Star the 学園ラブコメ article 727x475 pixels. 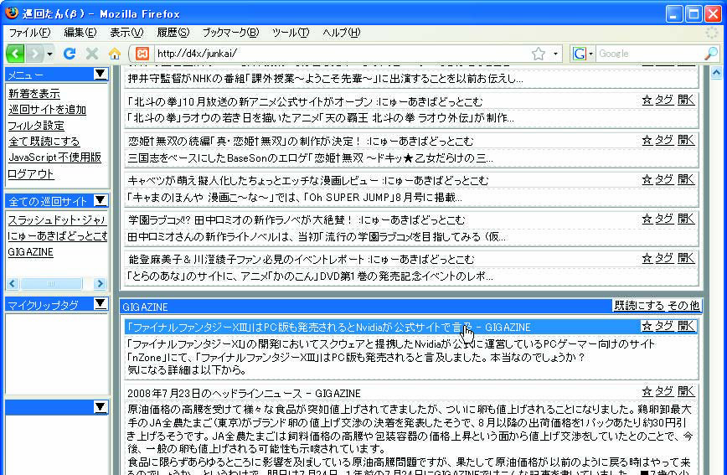point(647,219)
